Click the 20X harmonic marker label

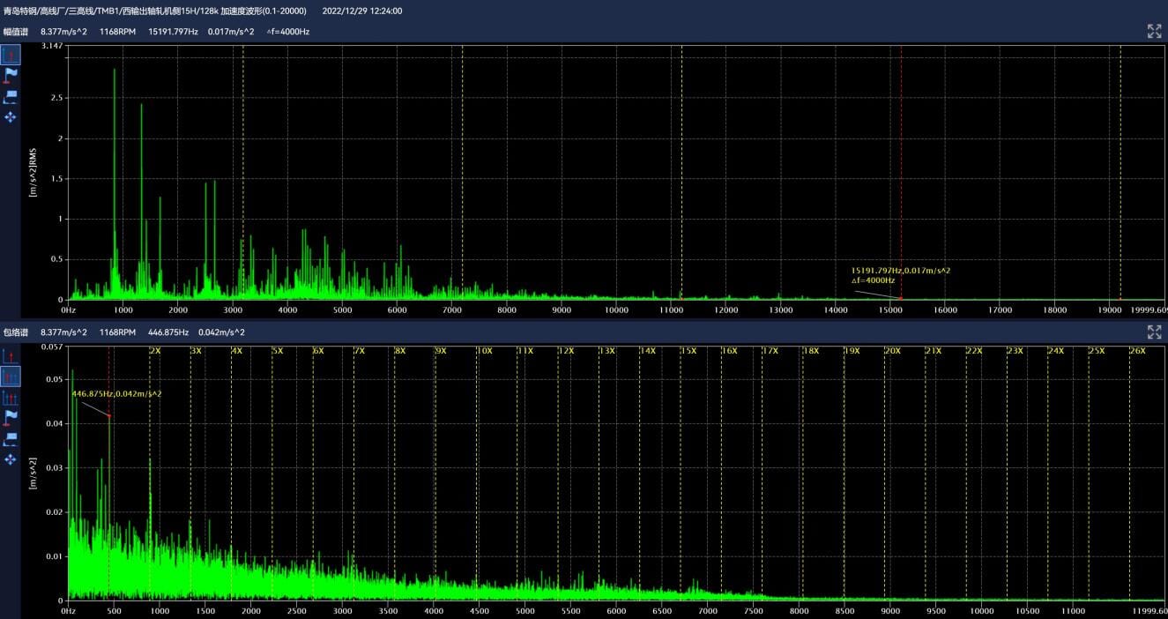tap(892, 351)
